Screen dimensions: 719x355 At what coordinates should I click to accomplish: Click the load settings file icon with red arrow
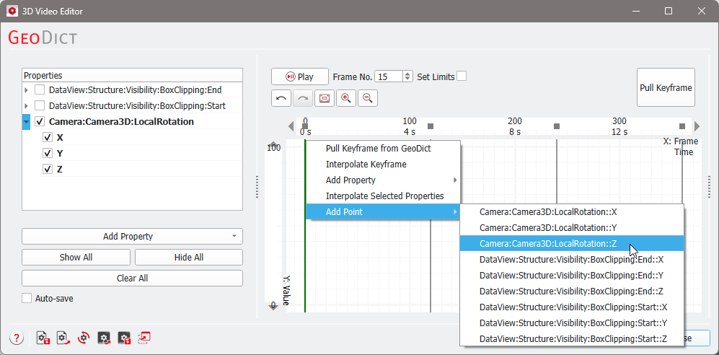point(63,338)
